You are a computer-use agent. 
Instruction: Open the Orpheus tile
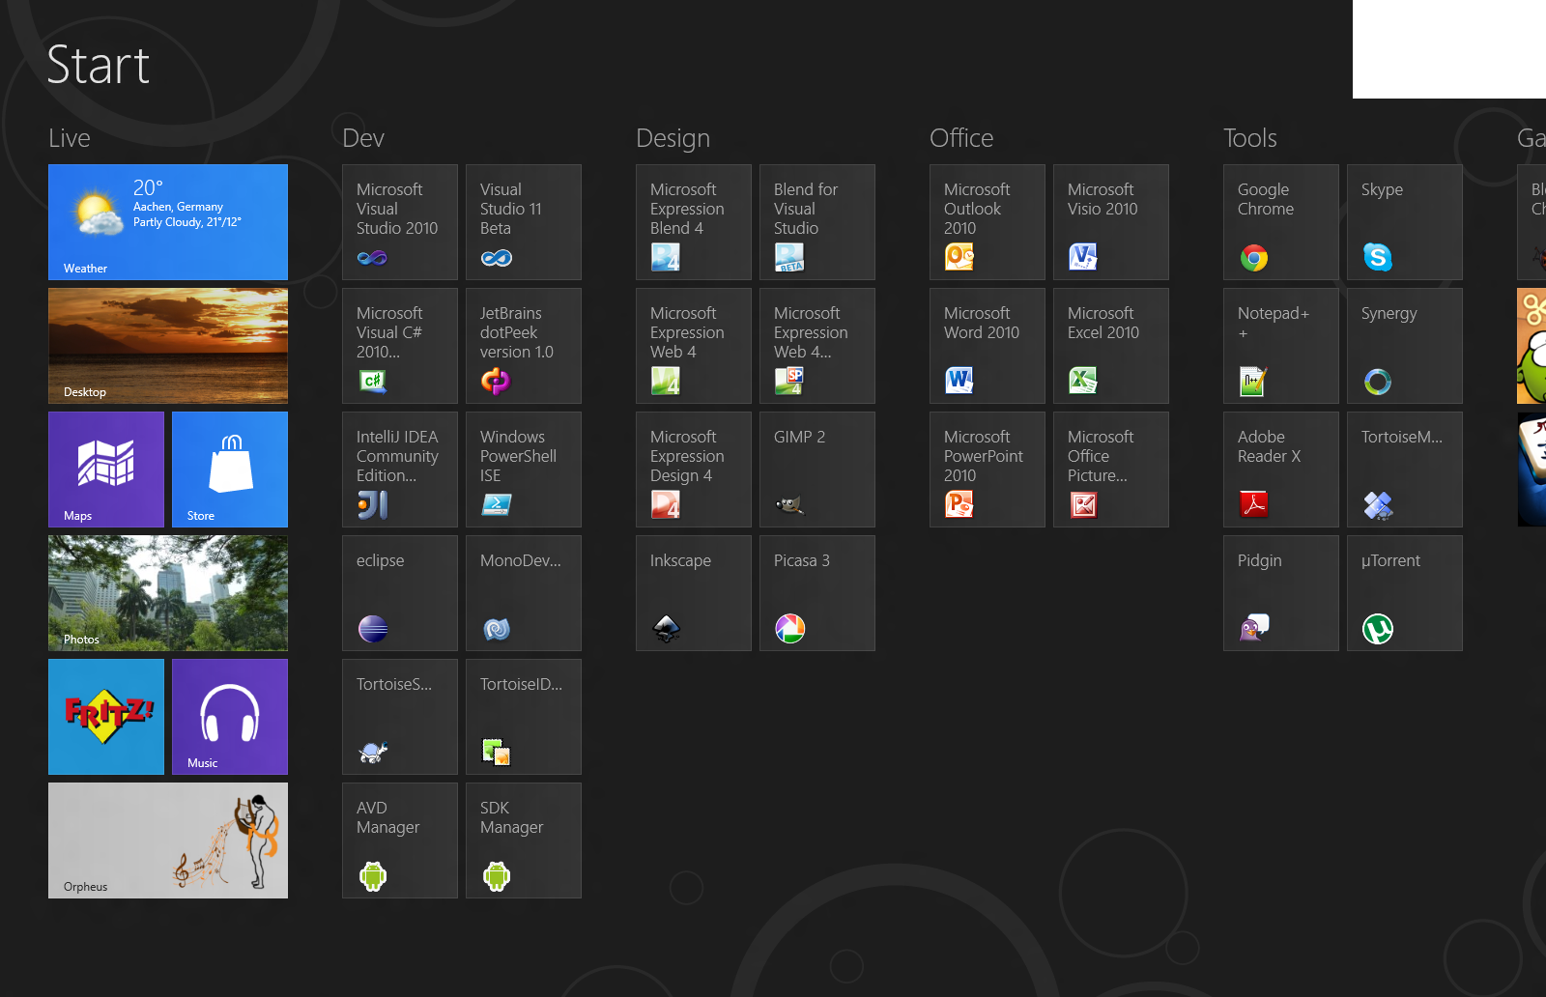coord(168,840)
